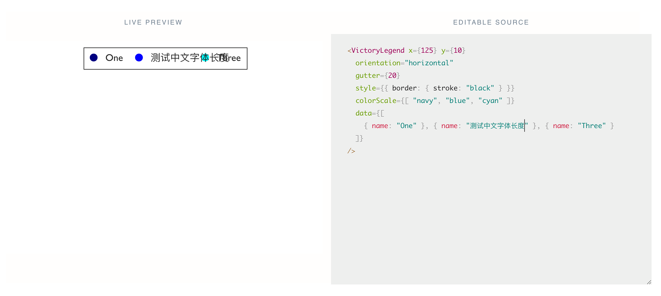The image size is (661, 296).
Task: Click the "horizontal" string value
Action: pyautogui.click(x=429, y=63)
